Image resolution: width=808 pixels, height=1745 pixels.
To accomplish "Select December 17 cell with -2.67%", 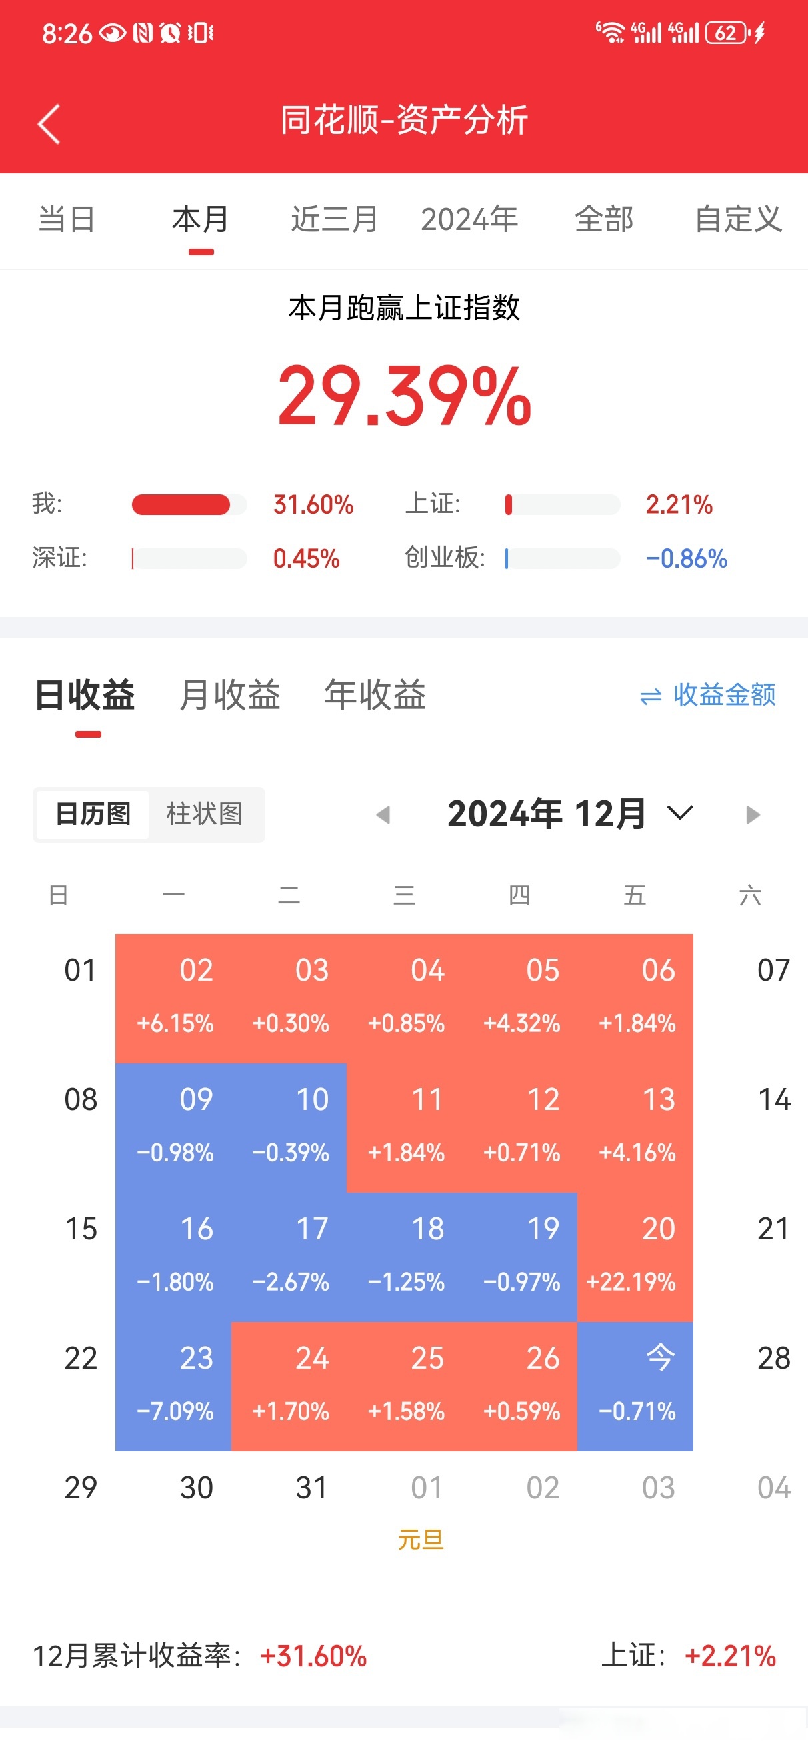I will 289,1257.
